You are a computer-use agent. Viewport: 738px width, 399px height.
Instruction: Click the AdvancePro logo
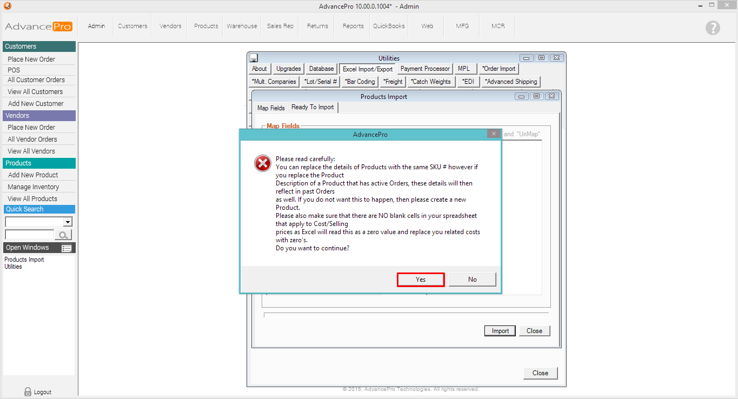click(x=38, y=26)
